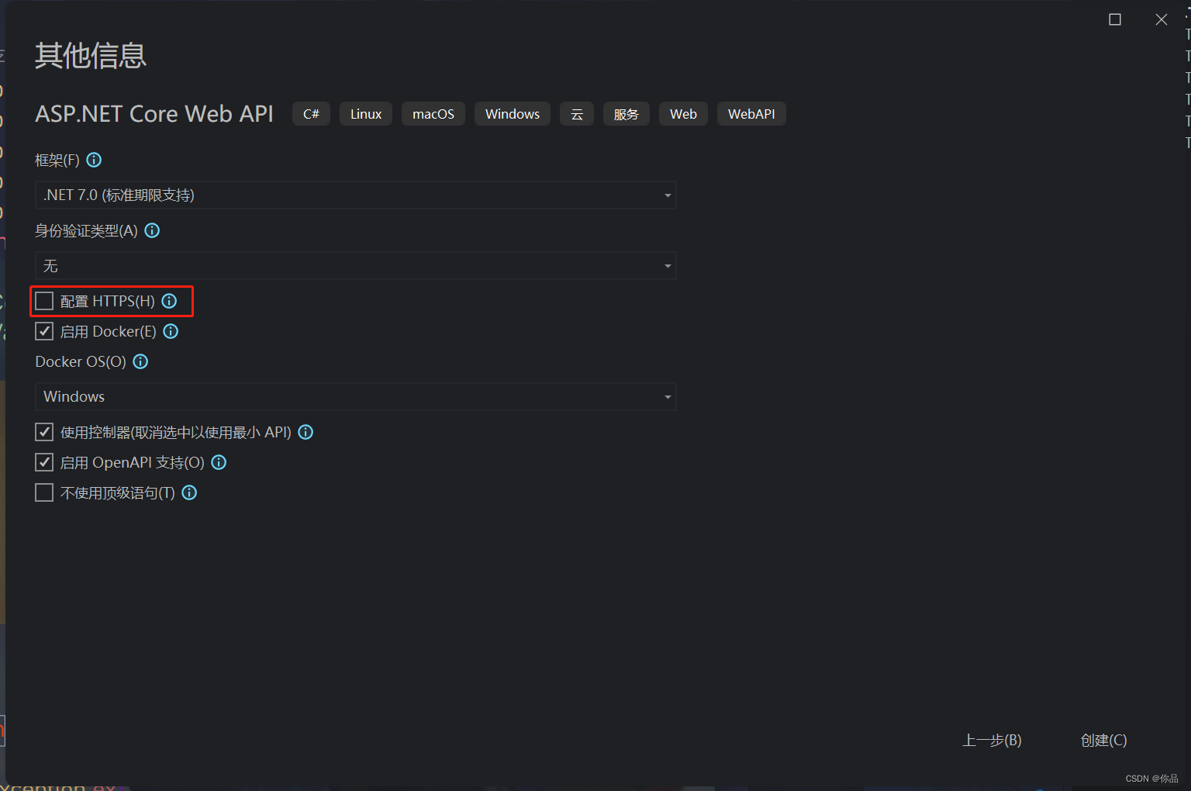Open the 框架 .NET 7.0 dropdown
This screenshot has width=1191, height=791.
tap(356, 195)
